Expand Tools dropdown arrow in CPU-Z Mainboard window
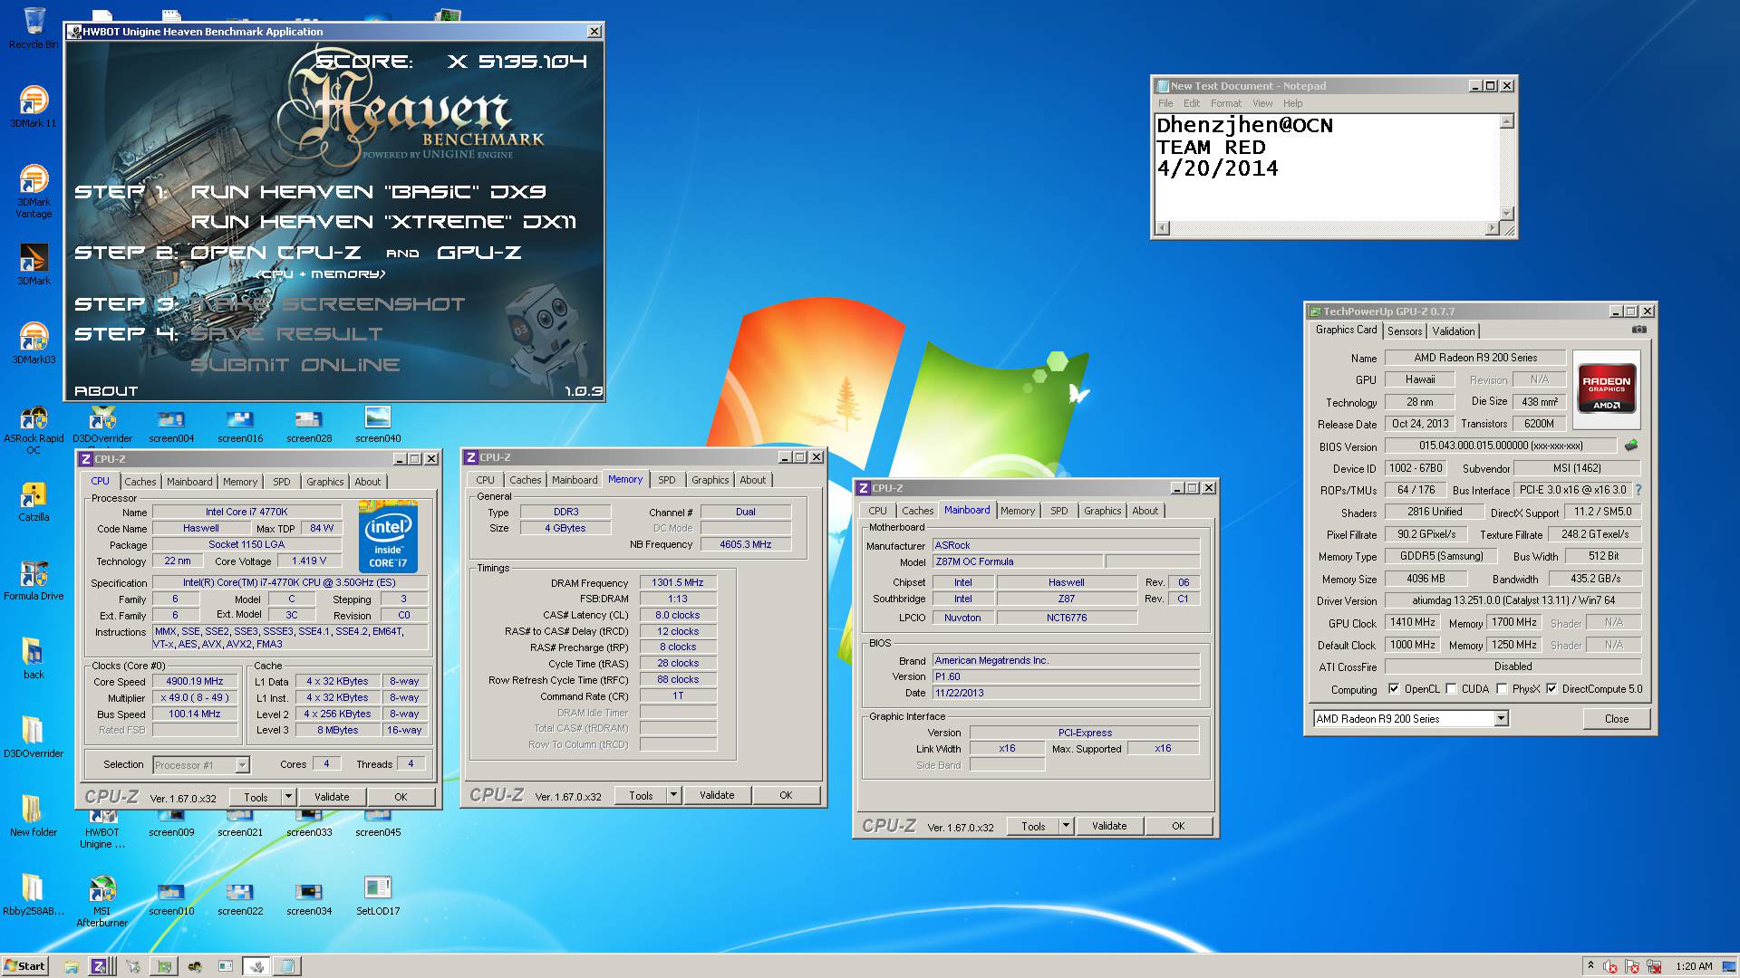1740x978 pixels. coord(1067,826)
